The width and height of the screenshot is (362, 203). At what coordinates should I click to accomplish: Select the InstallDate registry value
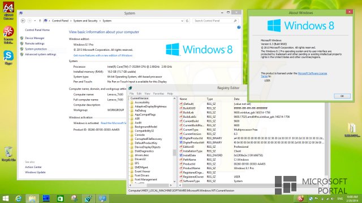(189, 156)
